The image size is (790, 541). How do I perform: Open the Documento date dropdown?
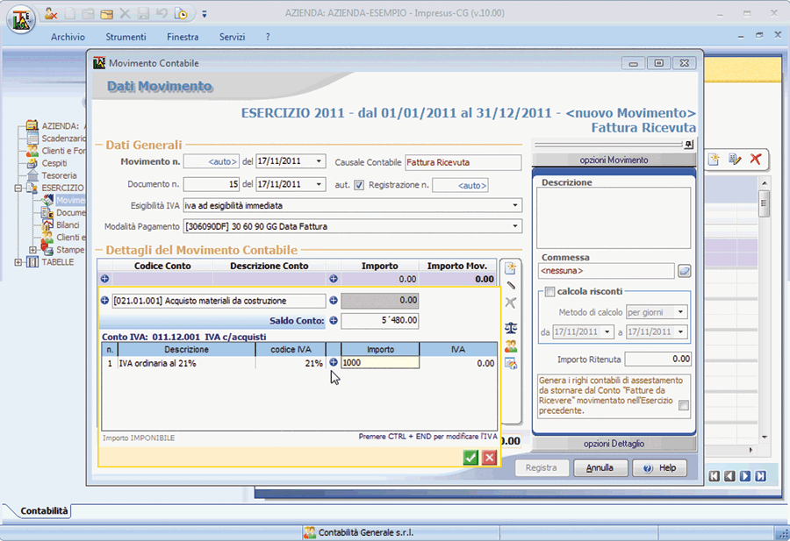[319, 184]
